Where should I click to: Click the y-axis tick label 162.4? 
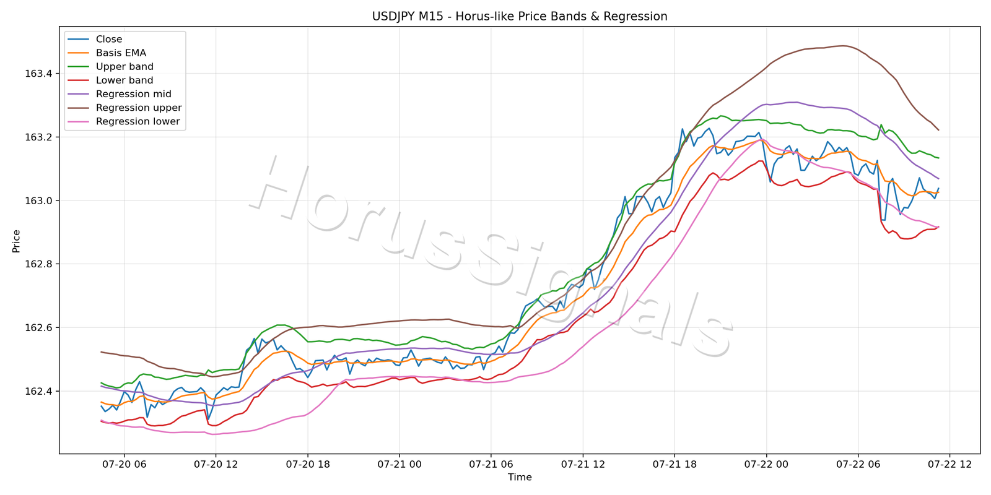40,392
